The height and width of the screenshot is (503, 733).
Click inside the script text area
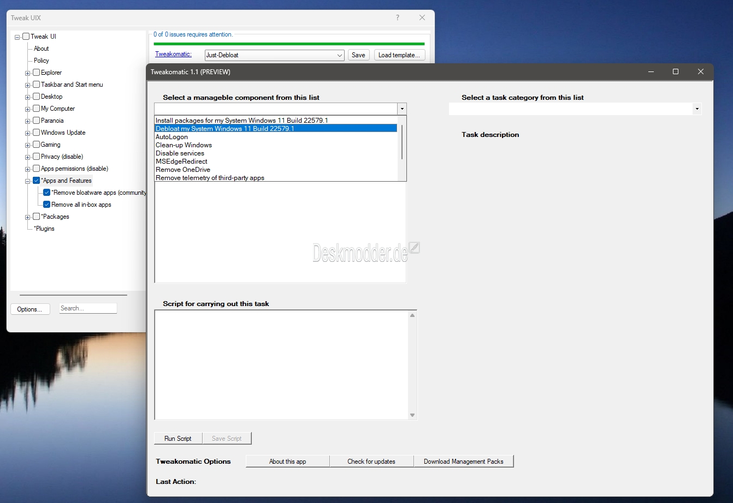click(x=281, y=365)
